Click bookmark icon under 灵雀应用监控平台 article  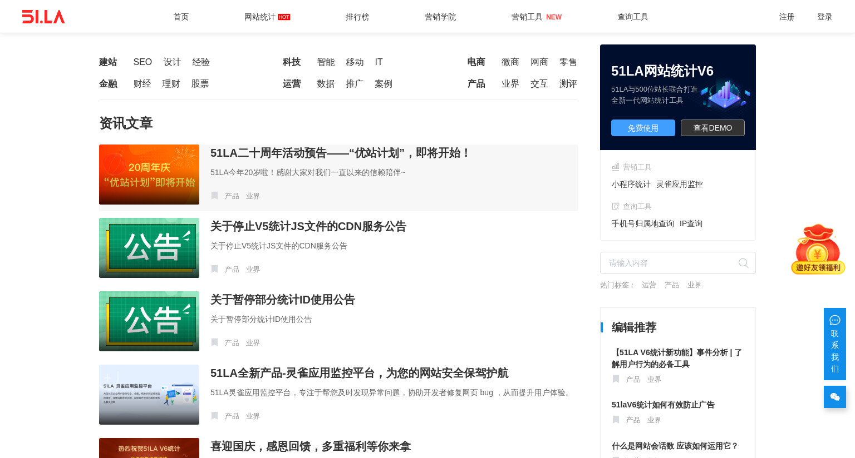(214, 416)
